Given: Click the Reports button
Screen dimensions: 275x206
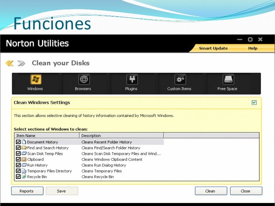Looking at the screenshot, I should tap(27, 191).
